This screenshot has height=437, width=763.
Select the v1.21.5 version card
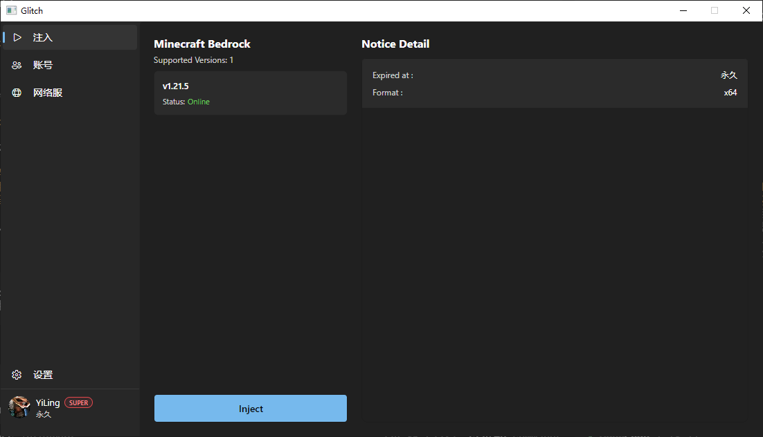click(x=251, y=93)
